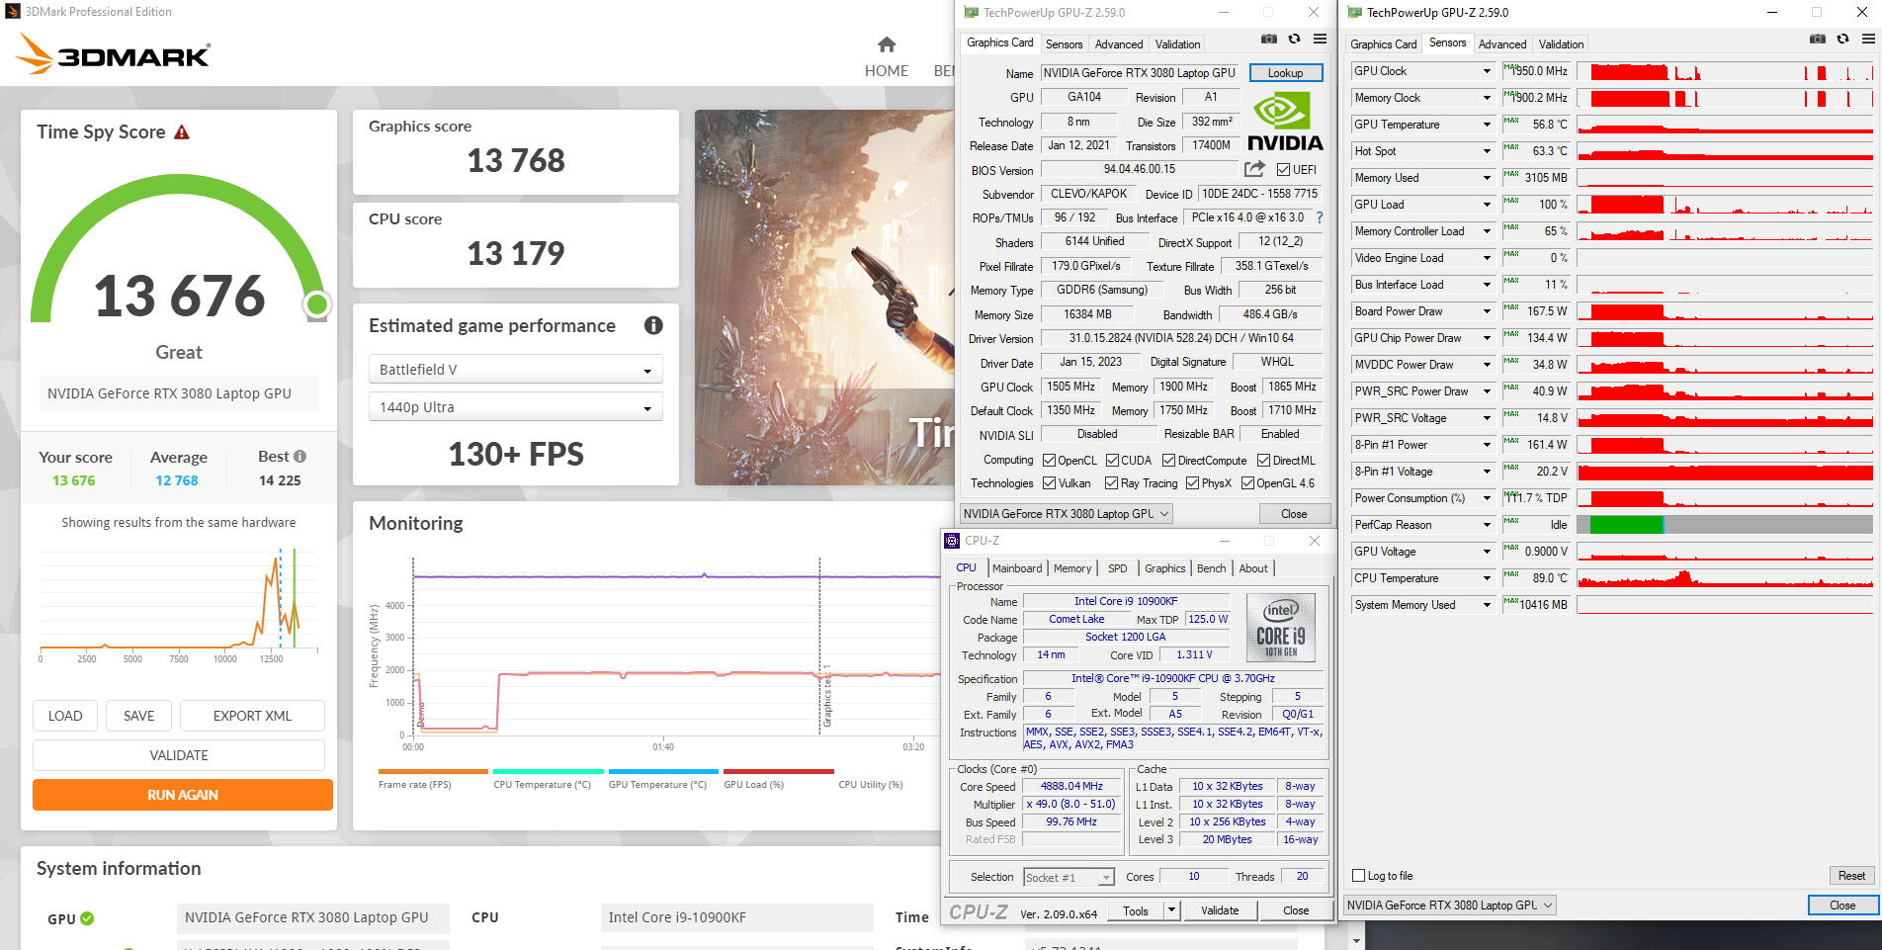Screen dimensions: 1882x950
Task: Open the GPU Clock sensor dropdown arrow
Action: [x=1487, y=71]
